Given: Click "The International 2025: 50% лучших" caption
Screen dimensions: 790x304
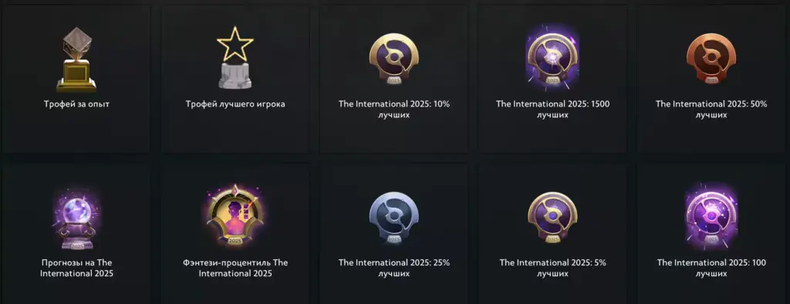Looking at the screenshot, I should 711,110.
